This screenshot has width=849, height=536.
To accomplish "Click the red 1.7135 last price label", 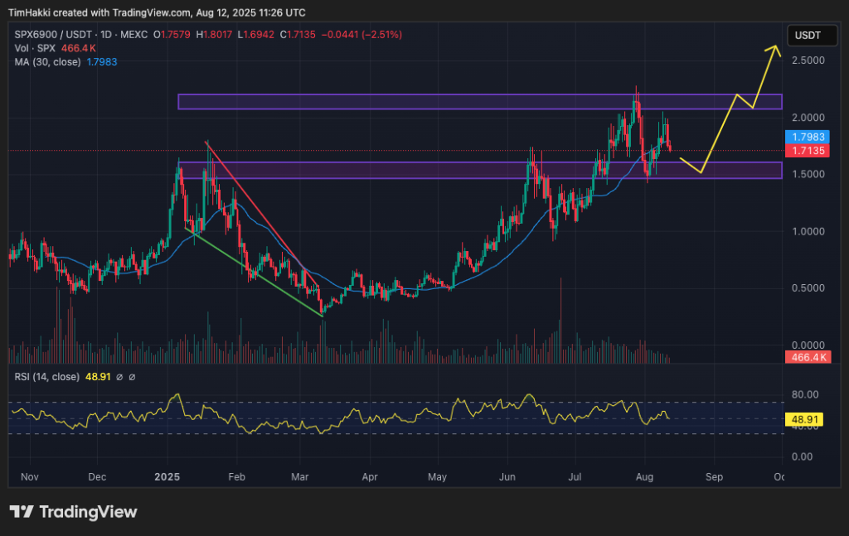I will (808, 151).
